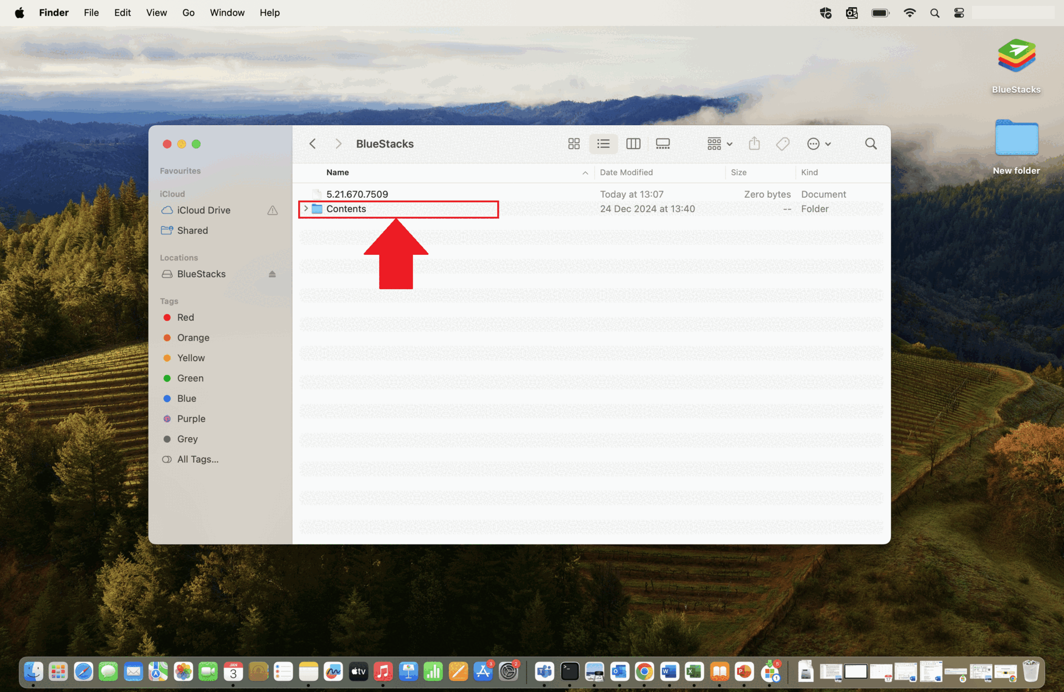Select the Red tag
Image resolution: width=1064 pixels, height=692 pixels.
coord(185,317)
